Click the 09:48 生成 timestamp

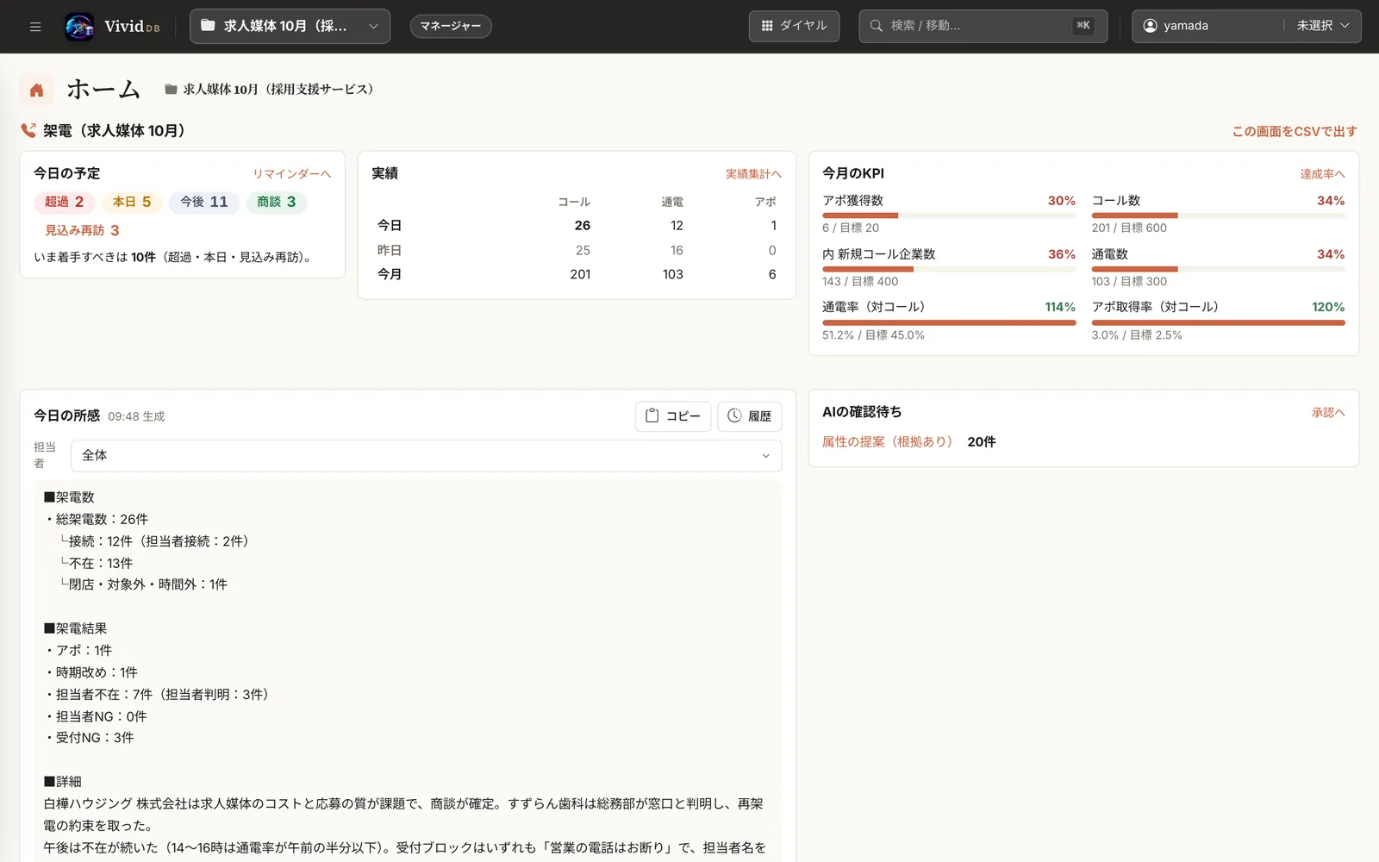pos(136,416)
